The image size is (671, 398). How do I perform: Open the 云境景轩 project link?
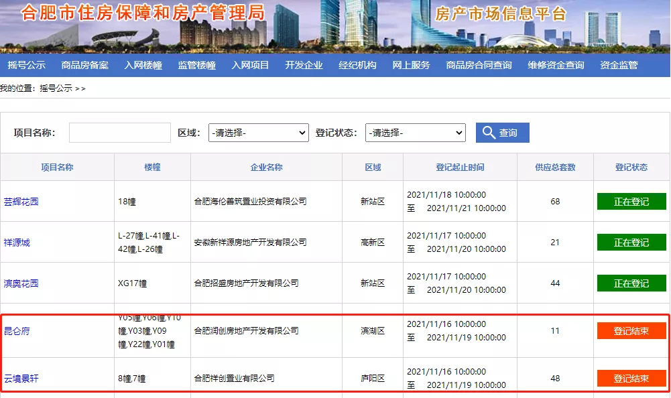tap(21, 379)
